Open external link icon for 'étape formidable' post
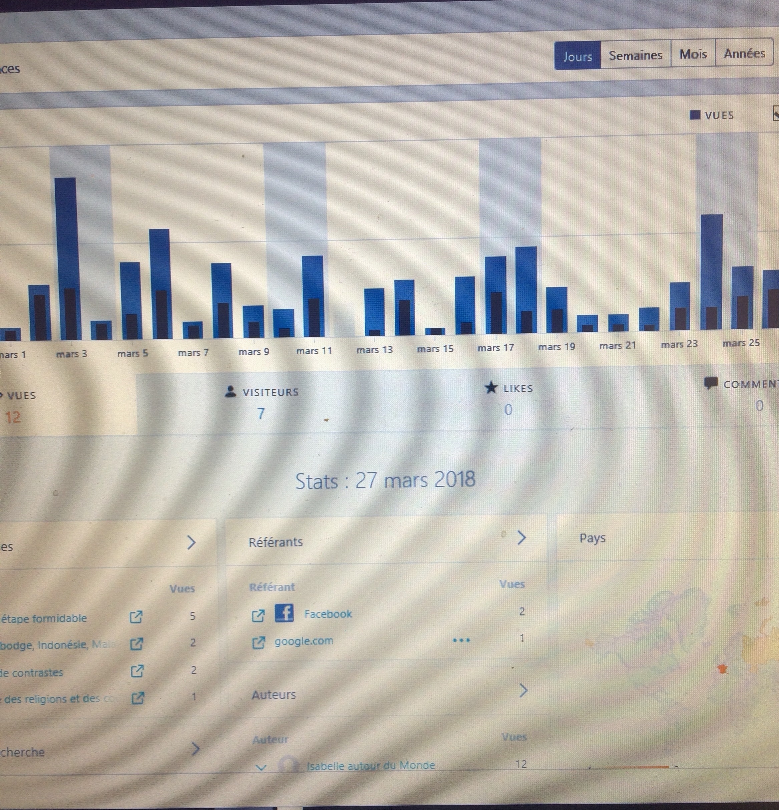Viewport: 779px width, 810px height. (x=136, y=617)
